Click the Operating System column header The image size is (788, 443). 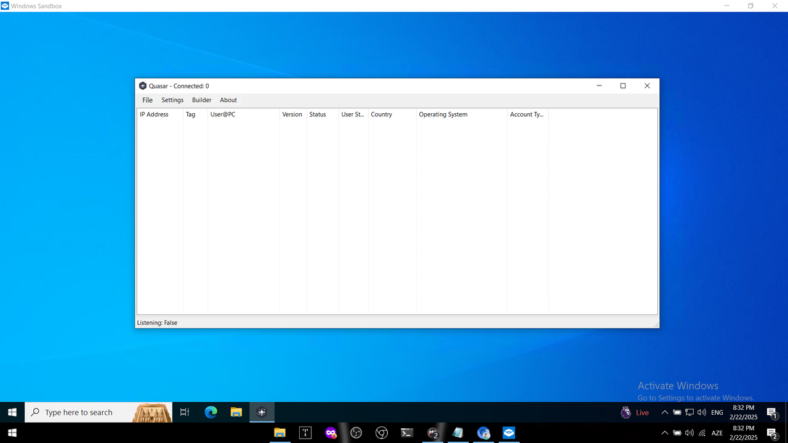pyautogui.click(x=462, y=114)
